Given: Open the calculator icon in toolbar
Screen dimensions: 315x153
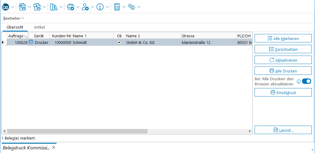Looking at the screenshot, I should tap(117, 7).
